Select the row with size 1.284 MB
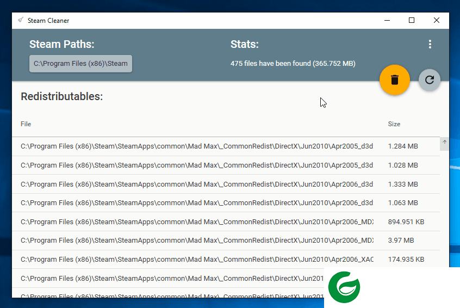Viewport: 460px width, 308px height. tap(226, 146)
